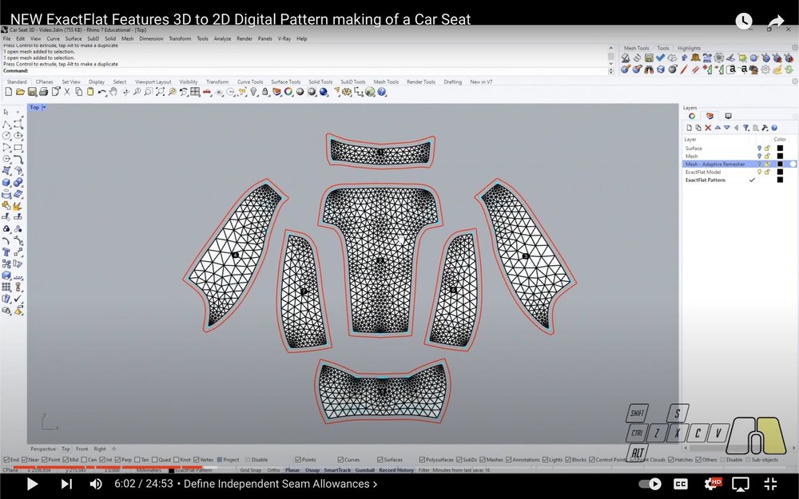Uncheck the End object snap
The height and width of the screenshot is (499, 799).
pyautogui.click(x=6, y=459)
